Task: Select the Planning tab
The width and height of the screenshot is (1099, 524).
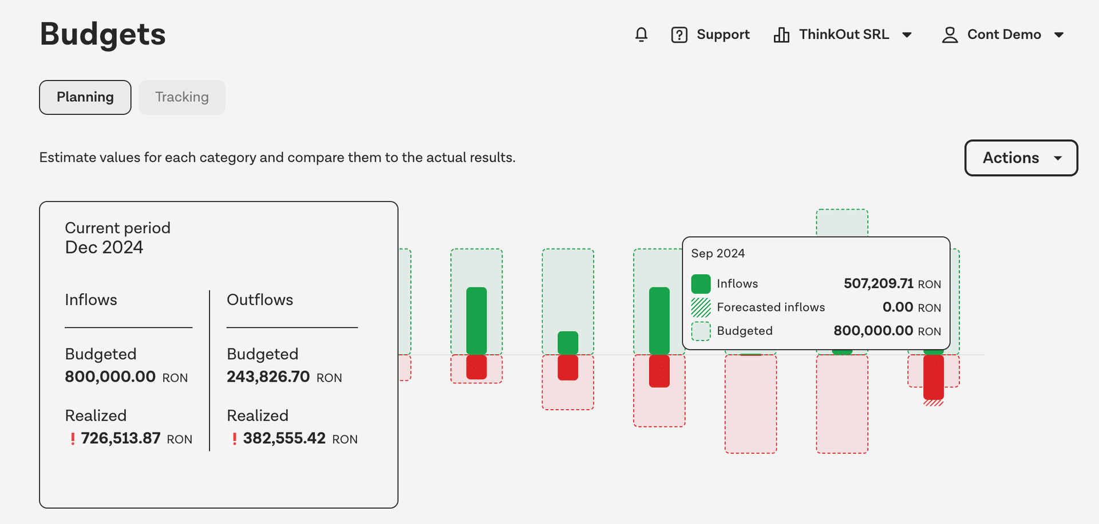Action: point(85,97)
